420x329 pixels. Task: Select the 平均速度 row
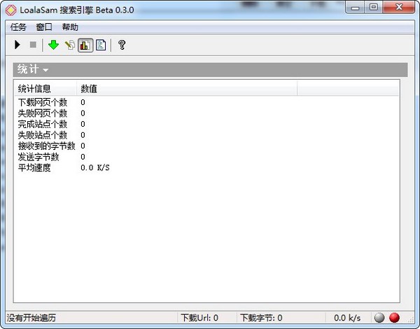(206, 168)
